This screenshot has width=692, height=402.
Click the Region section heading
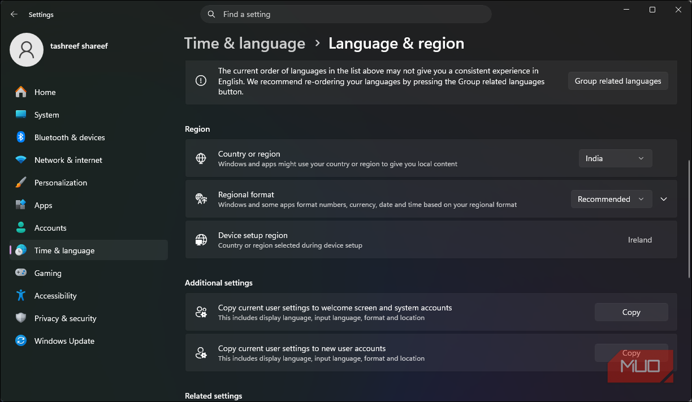coord(197,129)
